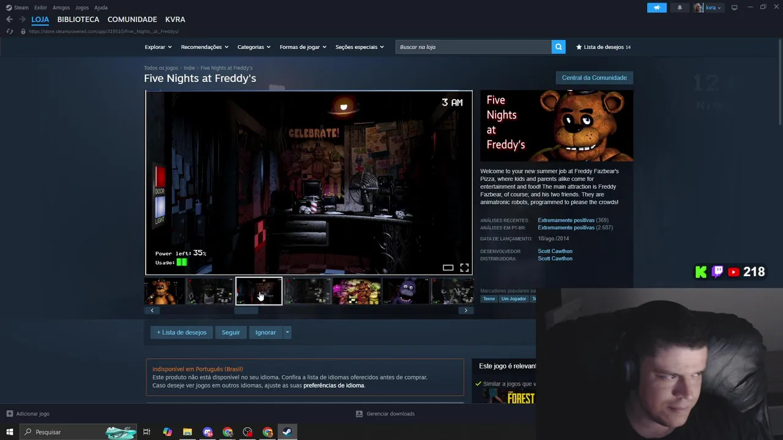Expand the Formas de jogar menu
Screen dimensions: 783x440
tap(303, 47)
